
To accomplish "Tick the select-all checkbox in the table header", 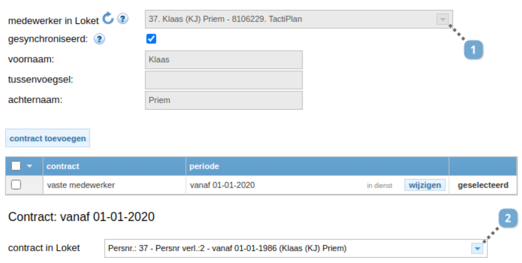I will point(16,166).
